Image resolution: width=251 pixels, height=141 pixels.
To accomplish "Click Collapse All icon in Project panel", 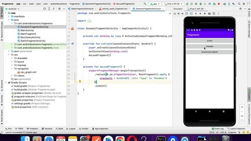I will (x=54, y=9).
